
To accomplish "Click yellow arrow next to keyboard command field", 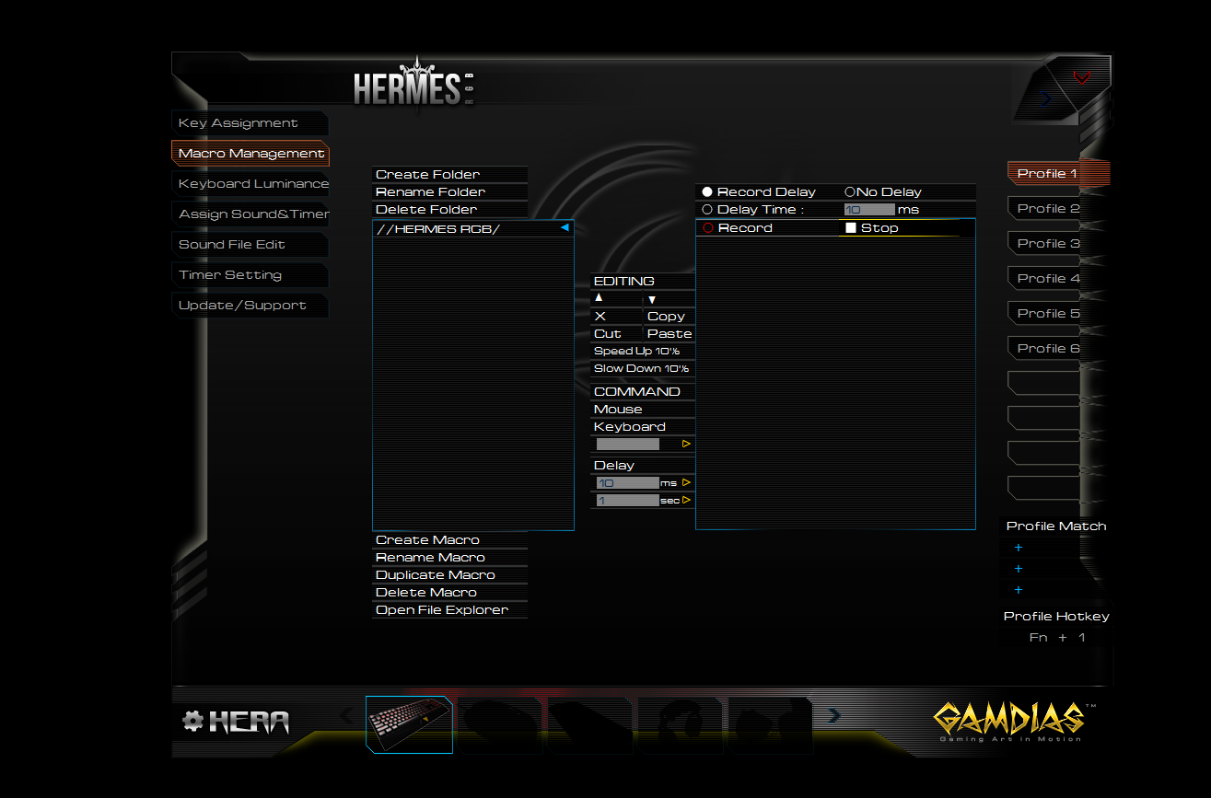I will click(686, 444).
